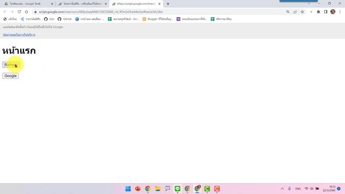Open the bookmark with the blue circle icon
Screen dimensions: 345x194
coord(90,19)
